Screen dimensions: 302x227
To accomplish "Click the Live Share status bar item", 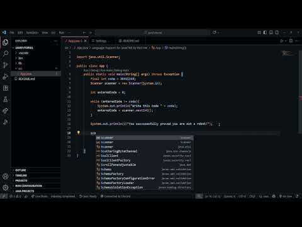I will 39,196.
